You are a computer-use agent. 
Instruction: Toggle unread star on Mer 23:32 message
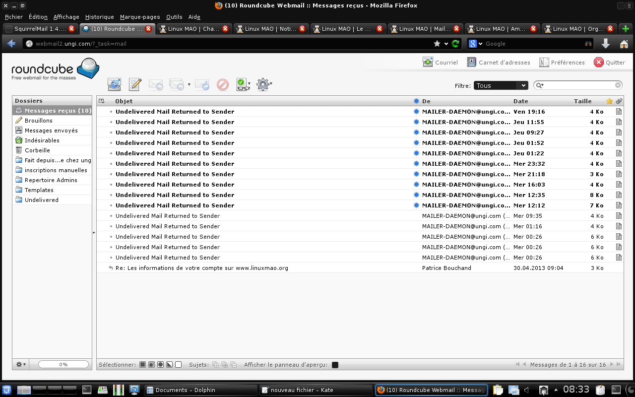point(416,164)
